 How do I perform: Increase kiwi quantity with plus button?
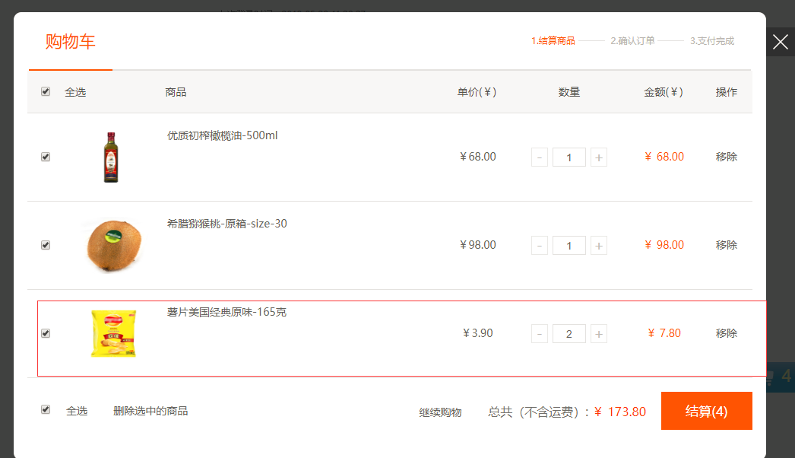(599, 246)
